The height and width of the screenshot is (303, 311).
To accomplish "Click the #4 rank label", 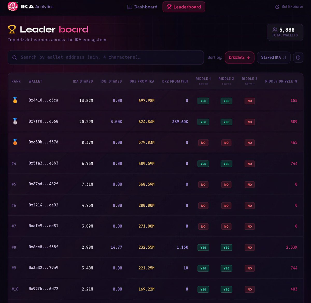I will pyautogui.click(x=14, y=163).
